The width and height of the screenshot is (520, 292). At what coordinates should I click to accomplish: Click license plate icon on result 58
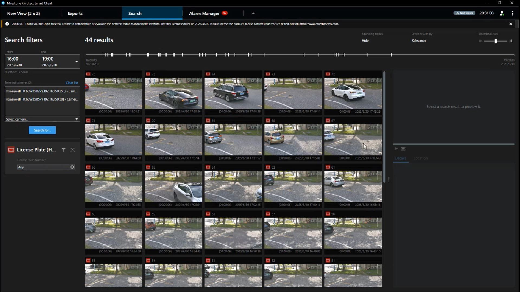tap(208, 214)
